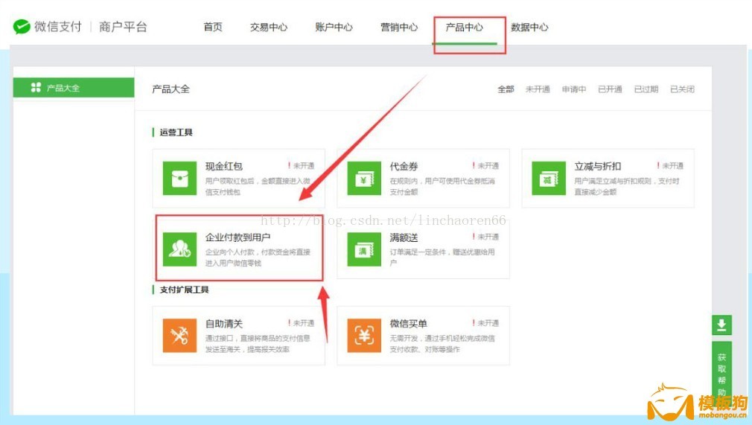Filter products by 已关闭
The image size is (752, 425).
tap(682, 89)
